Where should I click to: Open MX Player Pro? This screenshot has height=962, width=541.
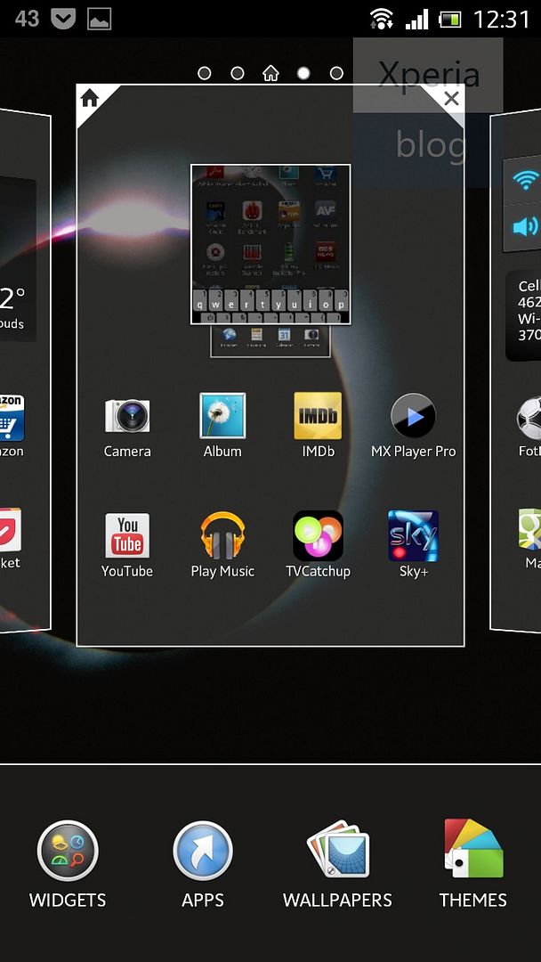coord(414,425)
